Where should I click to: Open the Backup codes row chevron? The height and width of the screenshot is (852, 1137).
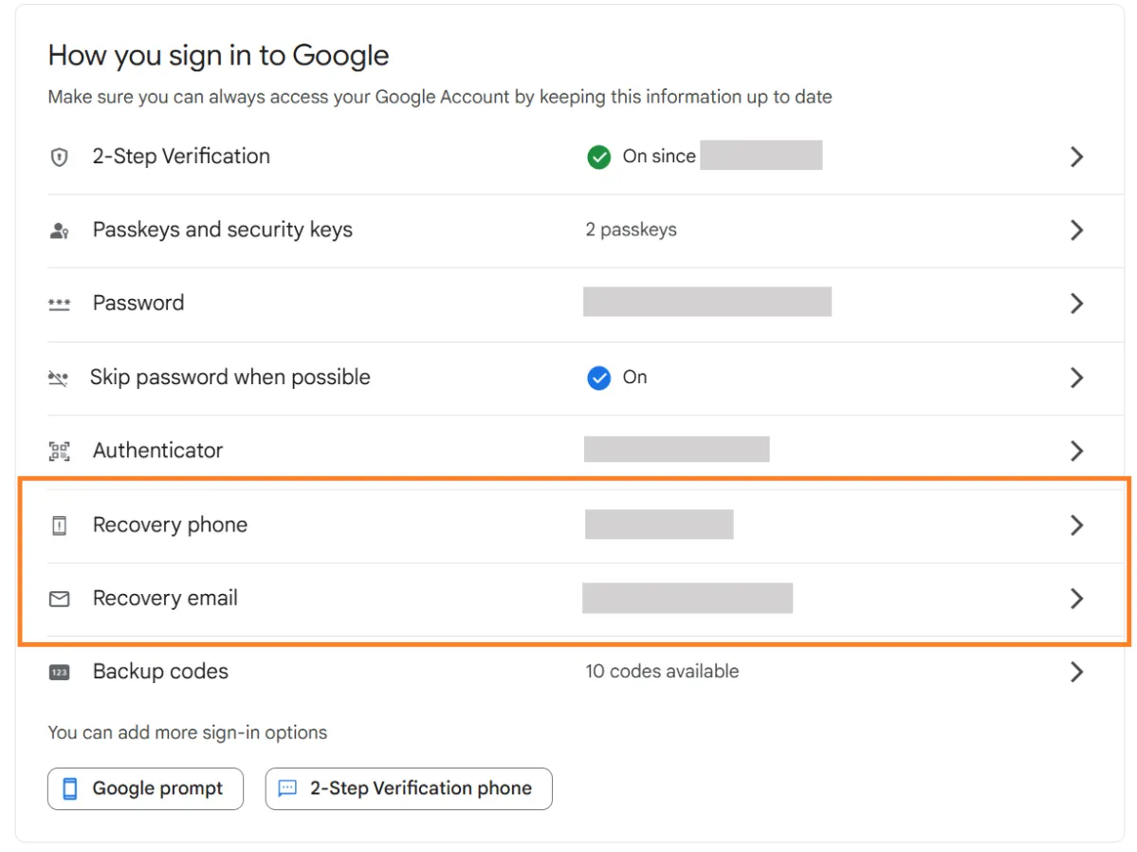pos(1076,673)
